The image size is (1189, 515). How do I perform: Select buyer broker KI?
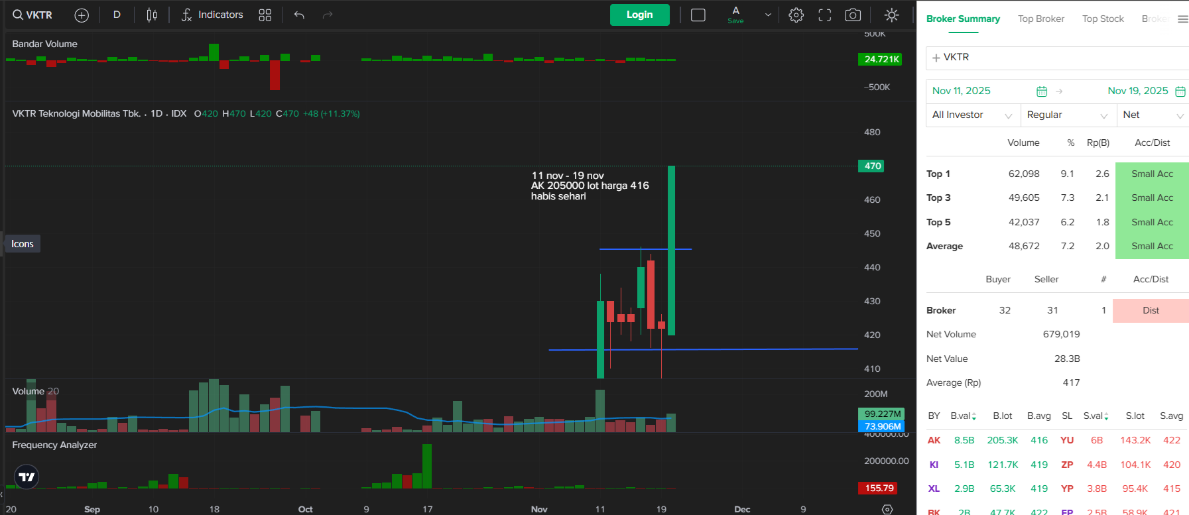pos(934,465)
